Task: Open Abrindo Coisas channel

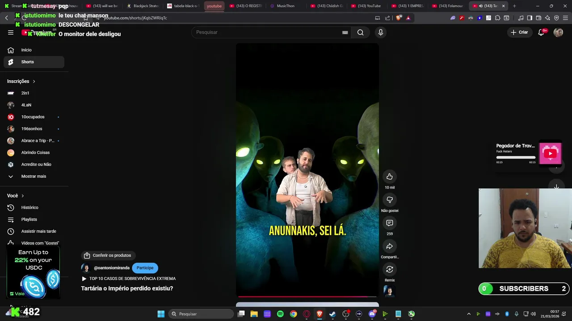Action: pos(34,152)
